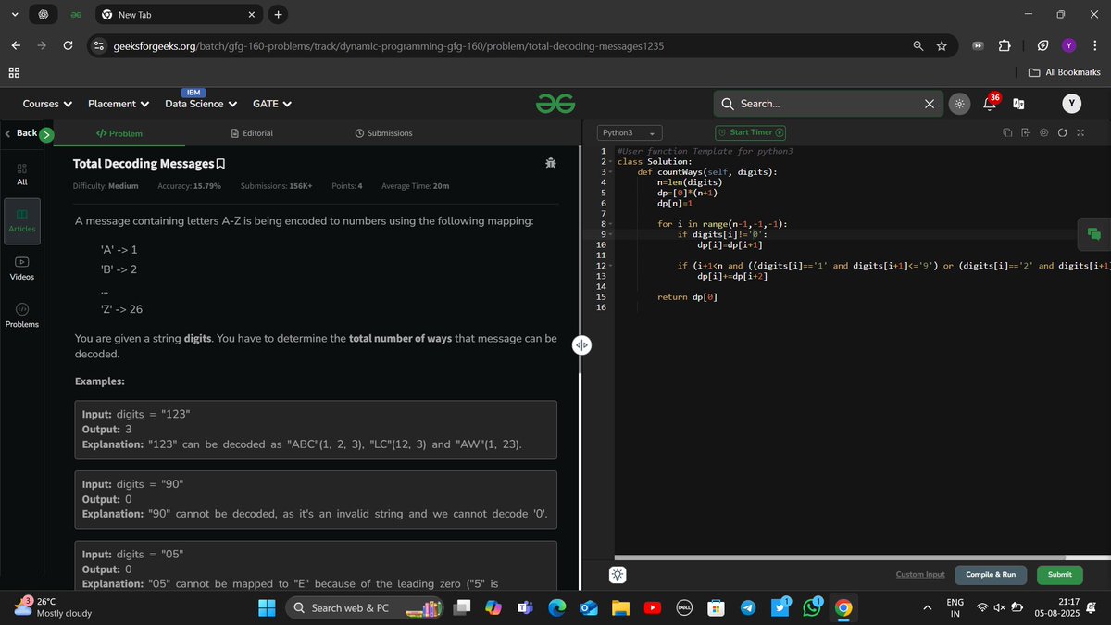
Task: Go Back using the left sidebar arrow
Action: [19, 133]
